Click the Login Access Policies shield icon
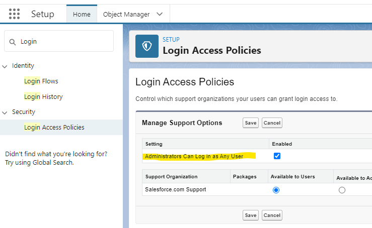Image resolution: width=372 pixels, height=228 pixels. (x=147, y=45)
